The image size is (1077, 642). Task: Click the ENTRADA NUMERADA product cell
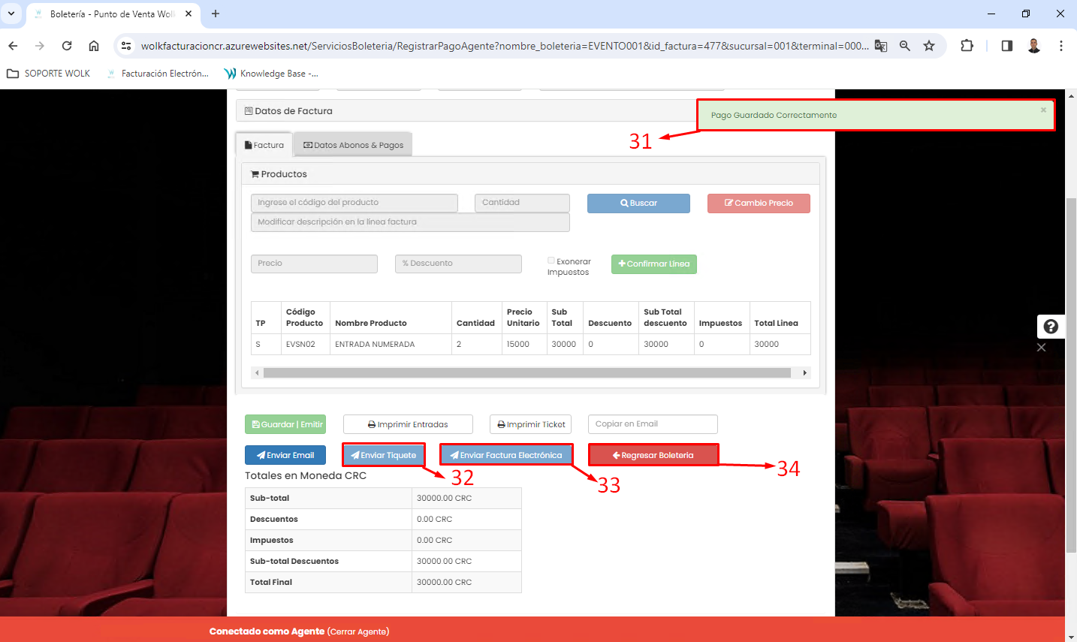click(391, 344)
